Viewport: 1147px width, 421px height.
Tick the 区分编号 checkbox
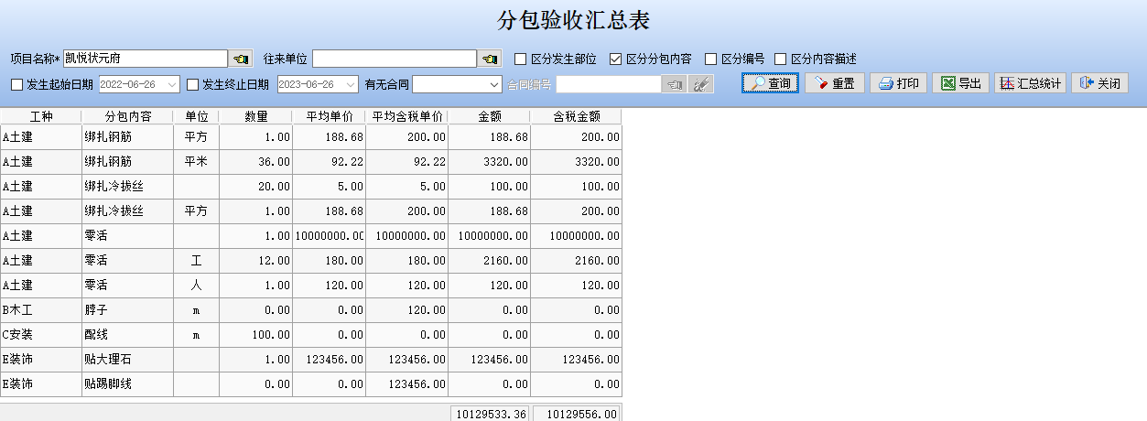point(710,59)
